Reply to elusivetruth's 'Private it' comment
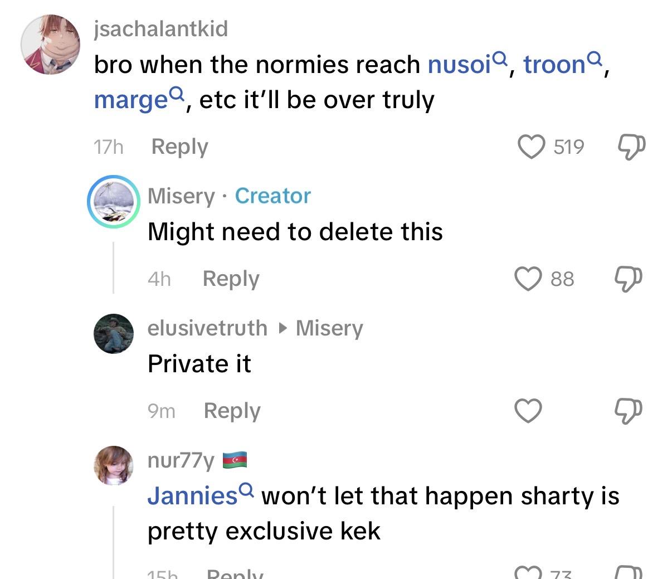Image resolution: width=672 pixels, height=579 pixels. [x=232, y=411]
